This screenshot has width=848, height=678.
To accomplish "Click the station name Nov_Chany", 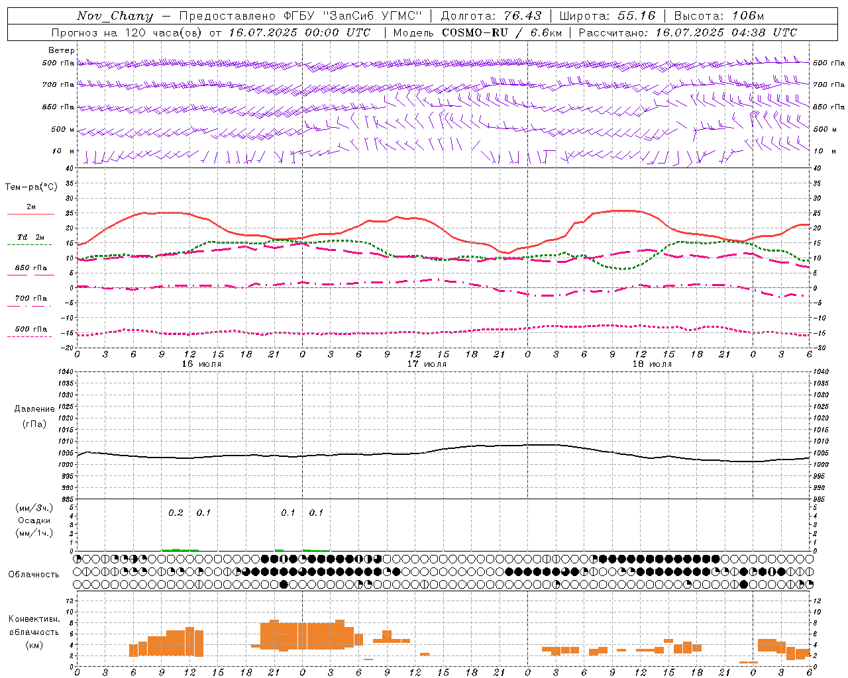I will click(115, 16).
